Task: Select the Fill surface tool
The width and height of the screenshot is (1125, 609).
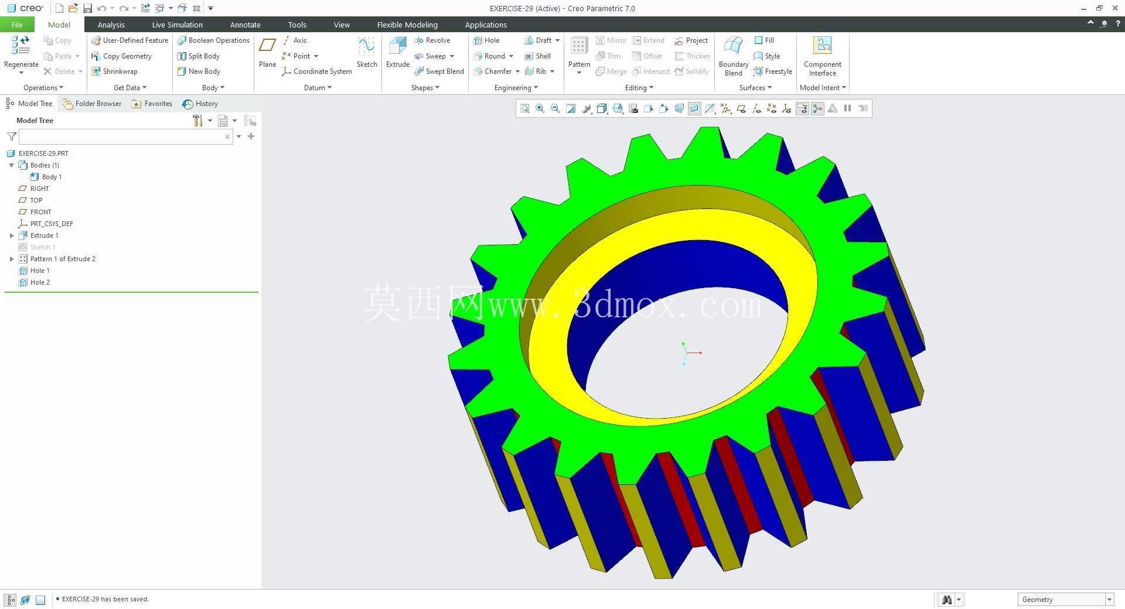Action: [x=764, y=40]
